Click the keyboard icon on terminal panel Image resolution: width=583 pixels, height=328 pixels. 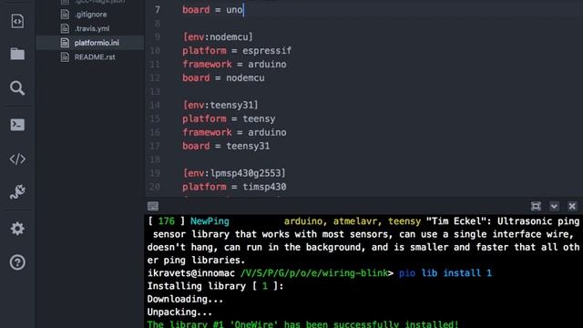click(153, 206)
